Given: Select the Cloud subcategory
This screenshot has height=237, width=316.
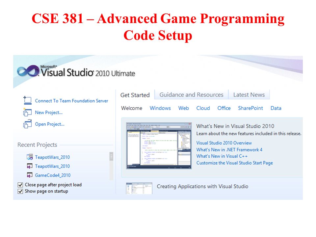Looking at the screenshot, I should tap(203, 108).
